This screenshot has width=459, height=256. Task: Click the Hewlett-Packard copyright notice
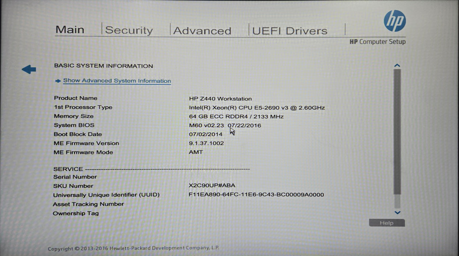pos(133,248)
